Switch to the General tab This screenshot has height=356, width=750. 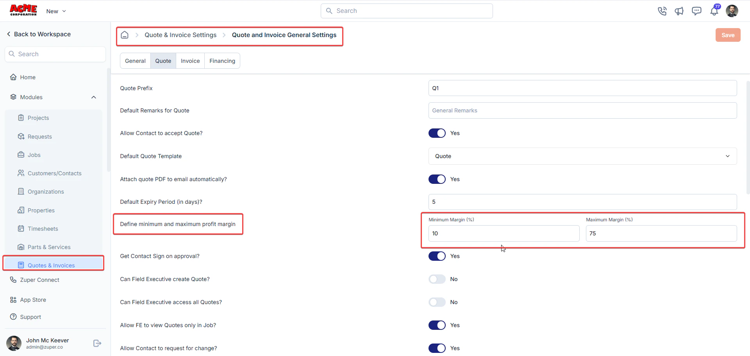click(135, 61)
